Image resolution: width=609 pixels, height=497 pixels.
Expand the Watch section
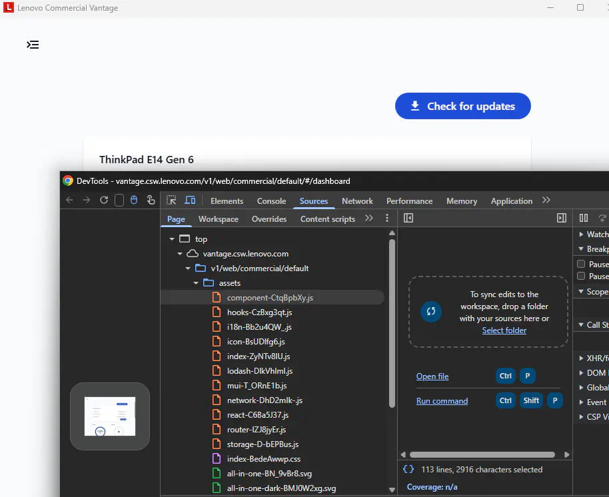(x=581, y=235)
